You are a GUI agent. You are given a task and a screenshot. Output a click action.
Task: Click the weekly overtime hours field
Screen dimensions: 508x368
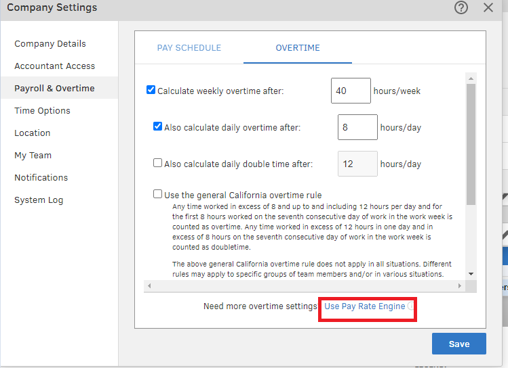351,91
